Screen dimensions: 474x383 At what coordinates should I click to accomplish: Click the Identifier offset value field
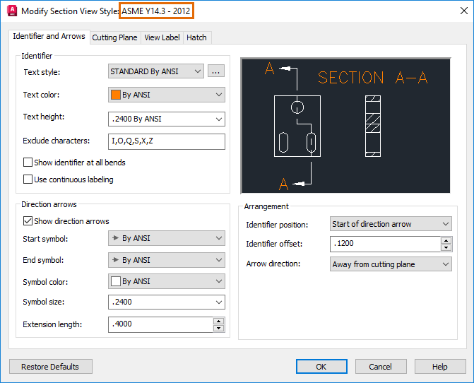[386, 244]
